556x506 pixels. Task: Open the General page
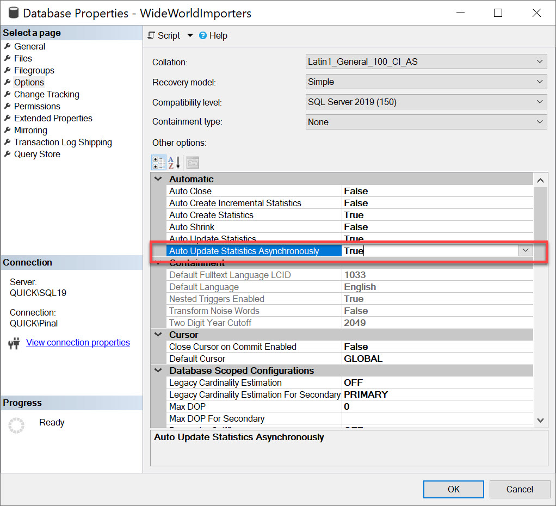click(29, 46)
